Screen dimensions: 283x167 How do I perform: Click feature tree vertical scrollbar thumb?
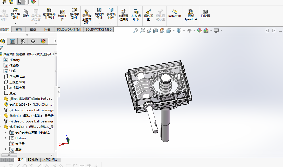[x=56, y=71]
